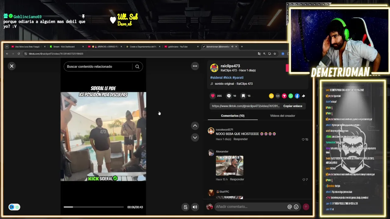
Task: Click the playing video frame
Action: coord(103,137)
